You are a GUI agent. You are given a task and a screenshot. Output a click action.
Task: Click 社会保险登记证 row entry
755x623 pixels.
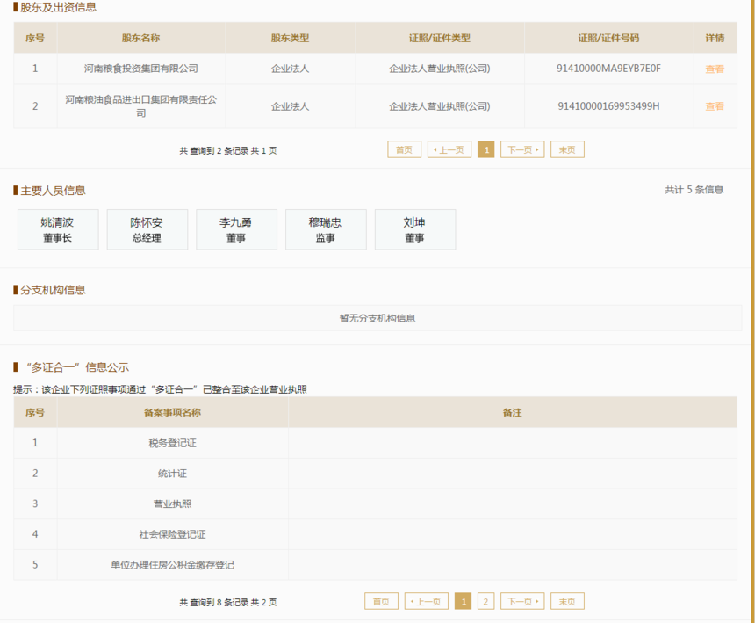point(172,534)
